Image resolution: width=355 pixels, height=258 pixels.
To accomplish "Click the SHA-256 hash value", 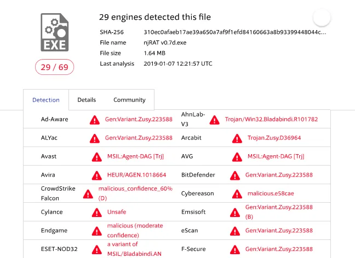I will pos(234,32).
